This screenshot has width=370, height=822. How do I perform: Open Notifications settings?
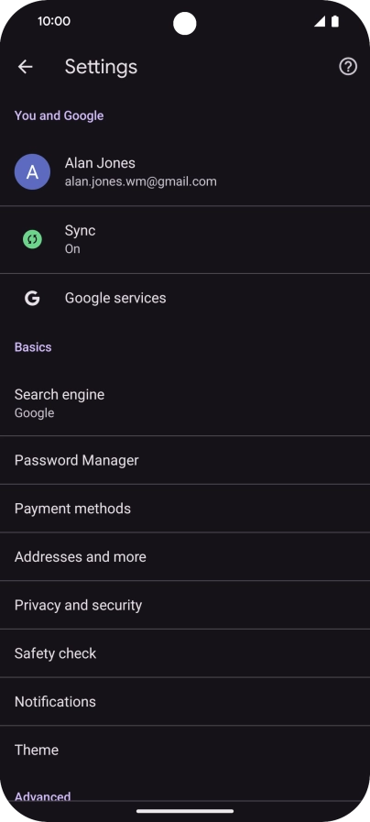pyautogui.click(x=185, y=701)
